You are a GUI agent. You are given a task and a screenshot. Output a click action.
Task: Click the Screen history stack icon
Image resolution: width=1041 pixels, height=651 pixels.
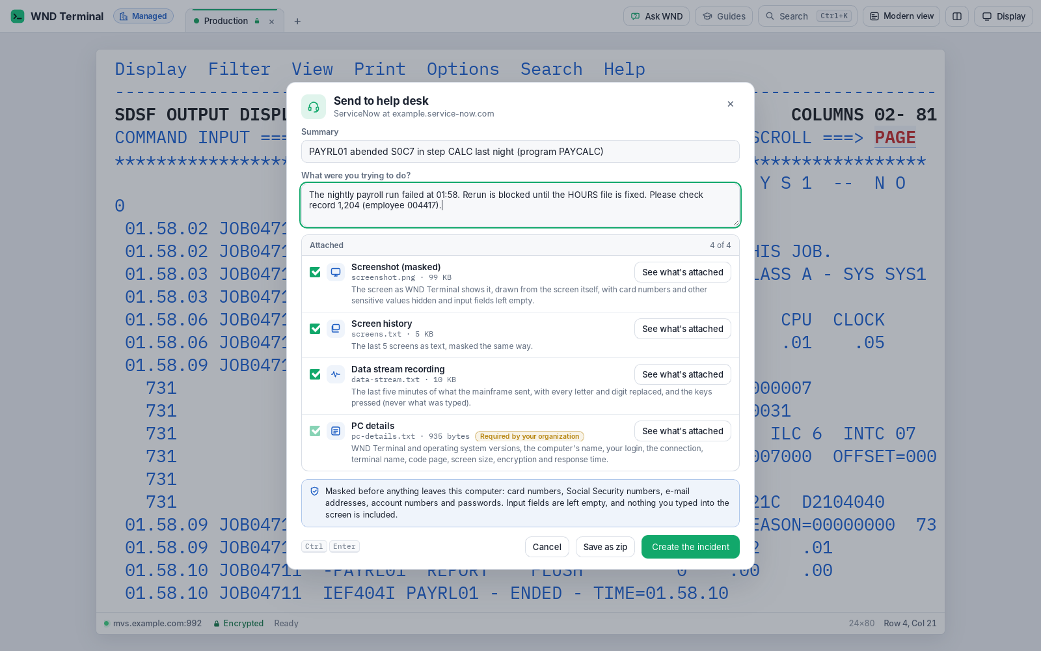[336, 329]
